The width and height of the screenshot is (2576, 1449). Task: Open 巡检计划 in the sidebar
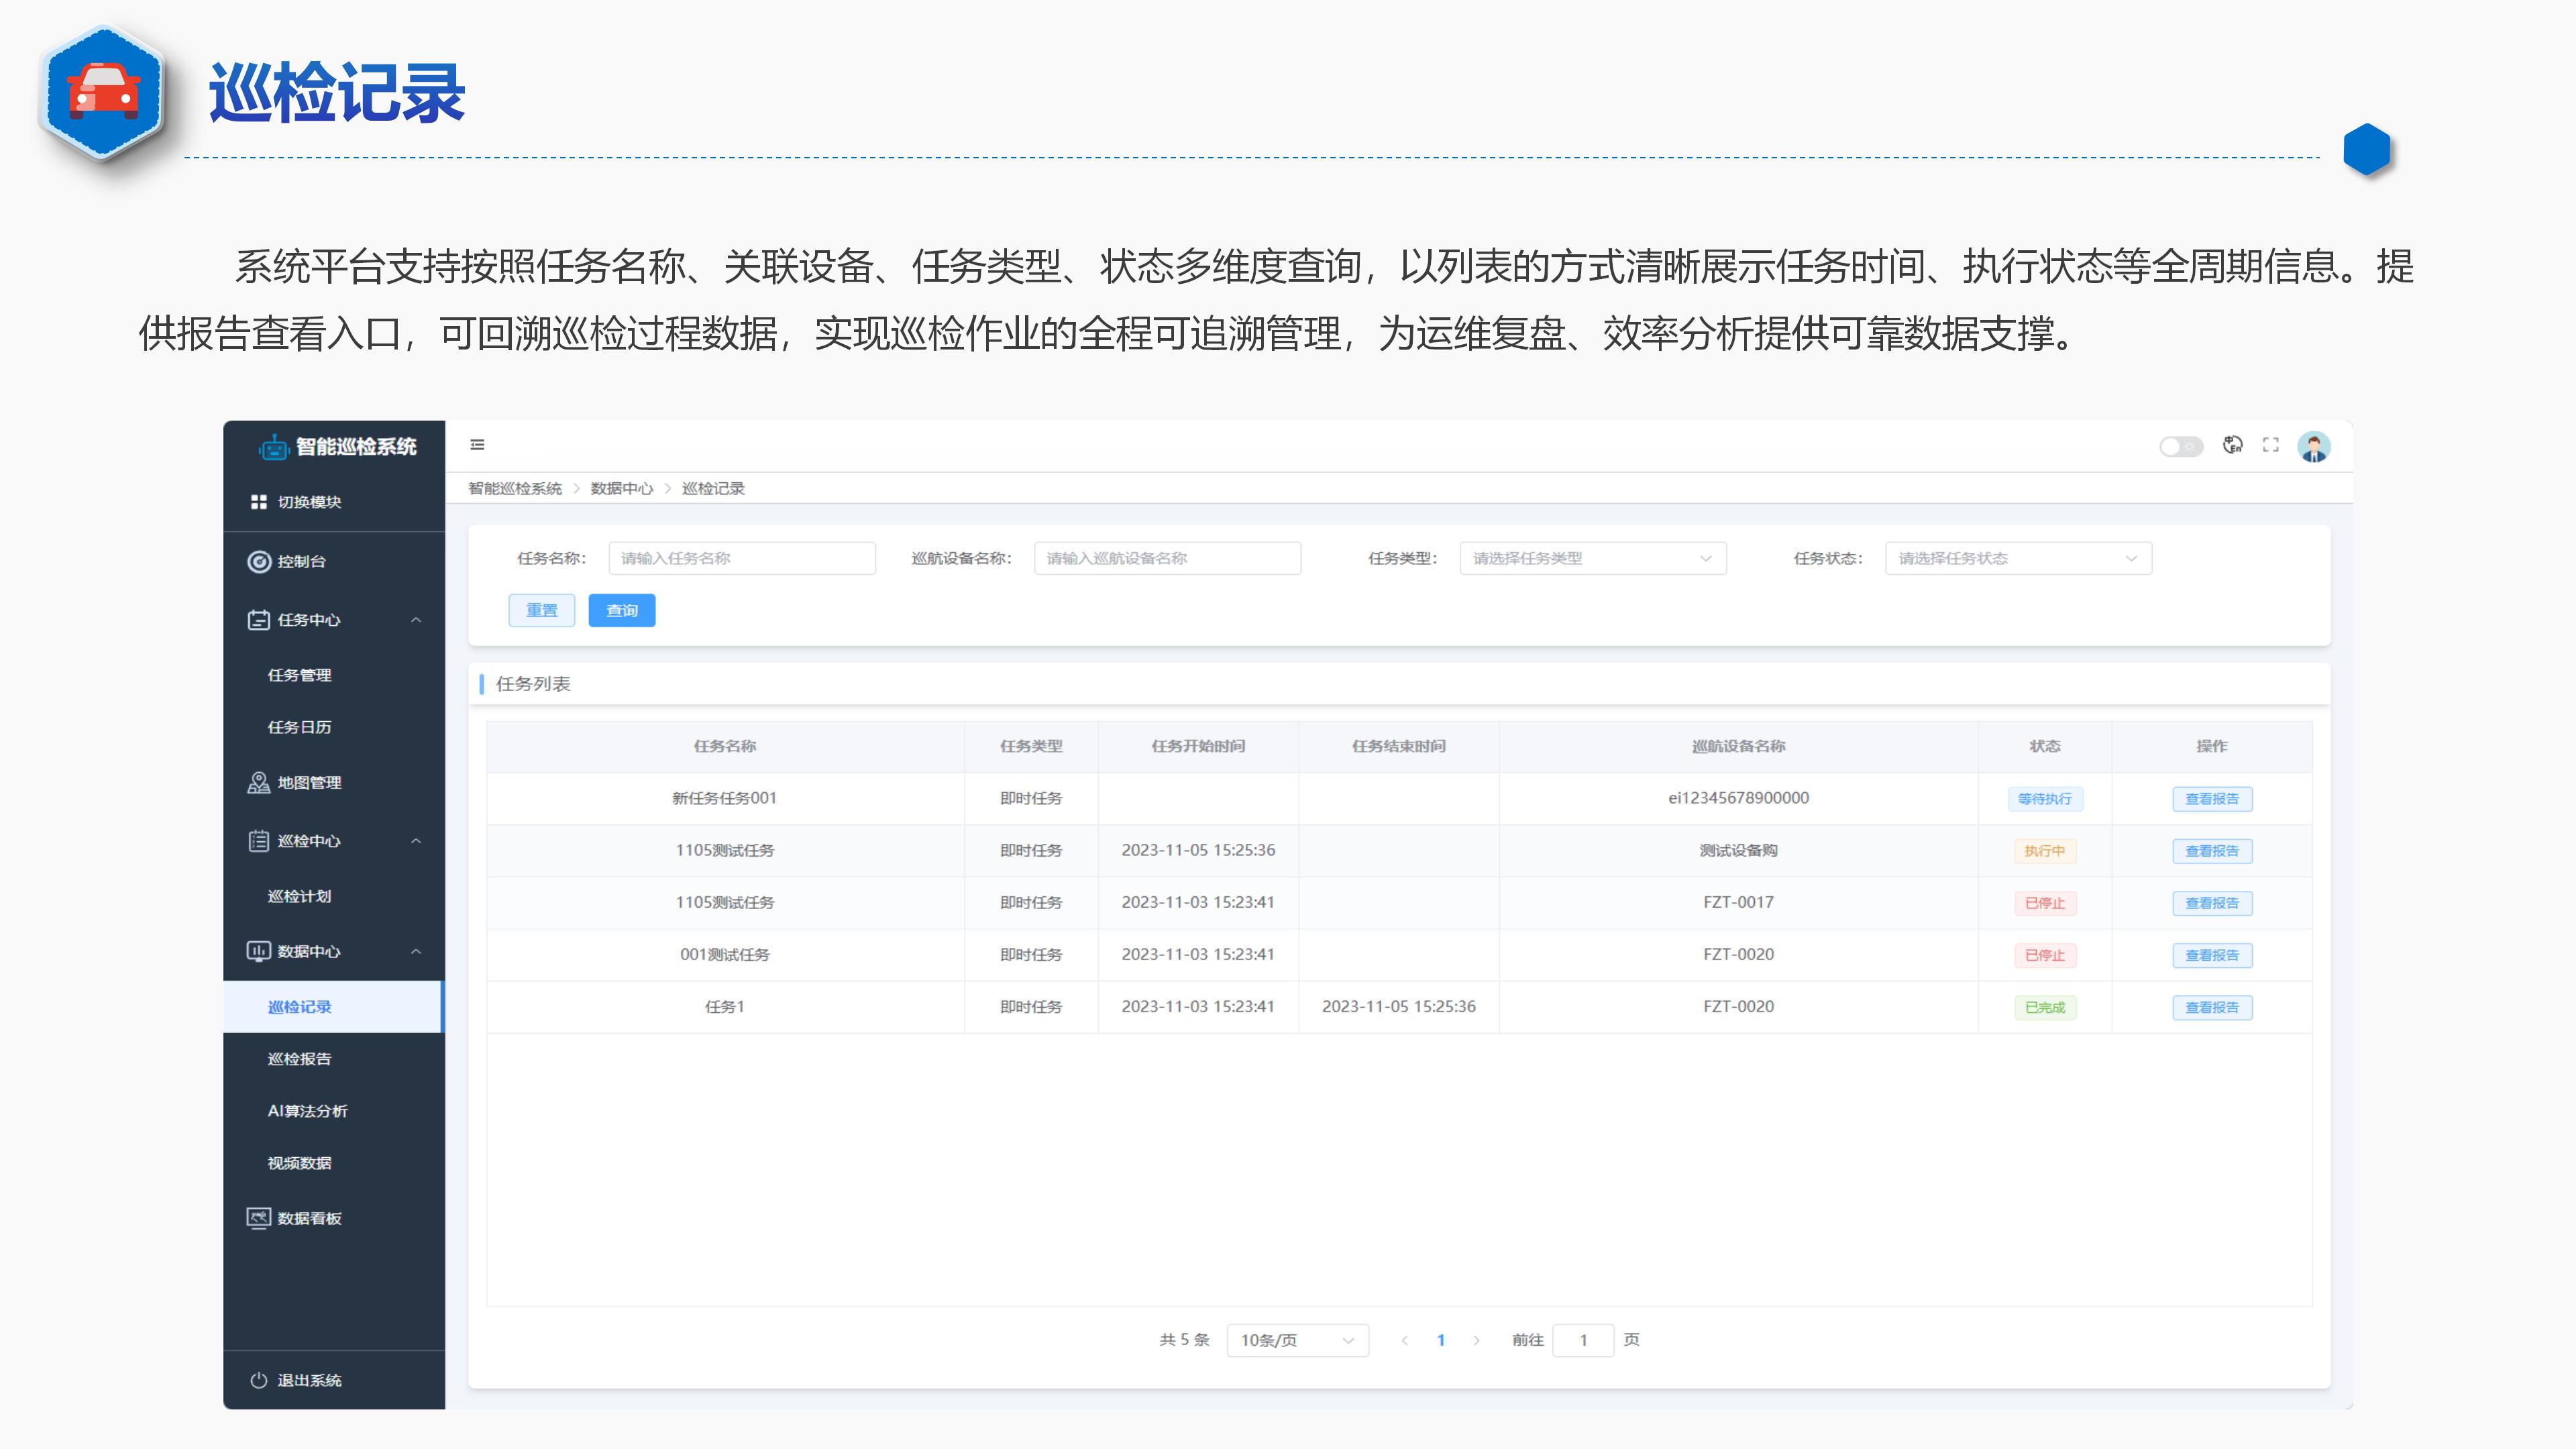[300, 896]
